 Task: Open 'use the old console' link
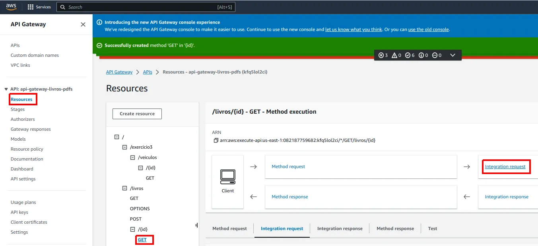point(428,29)
